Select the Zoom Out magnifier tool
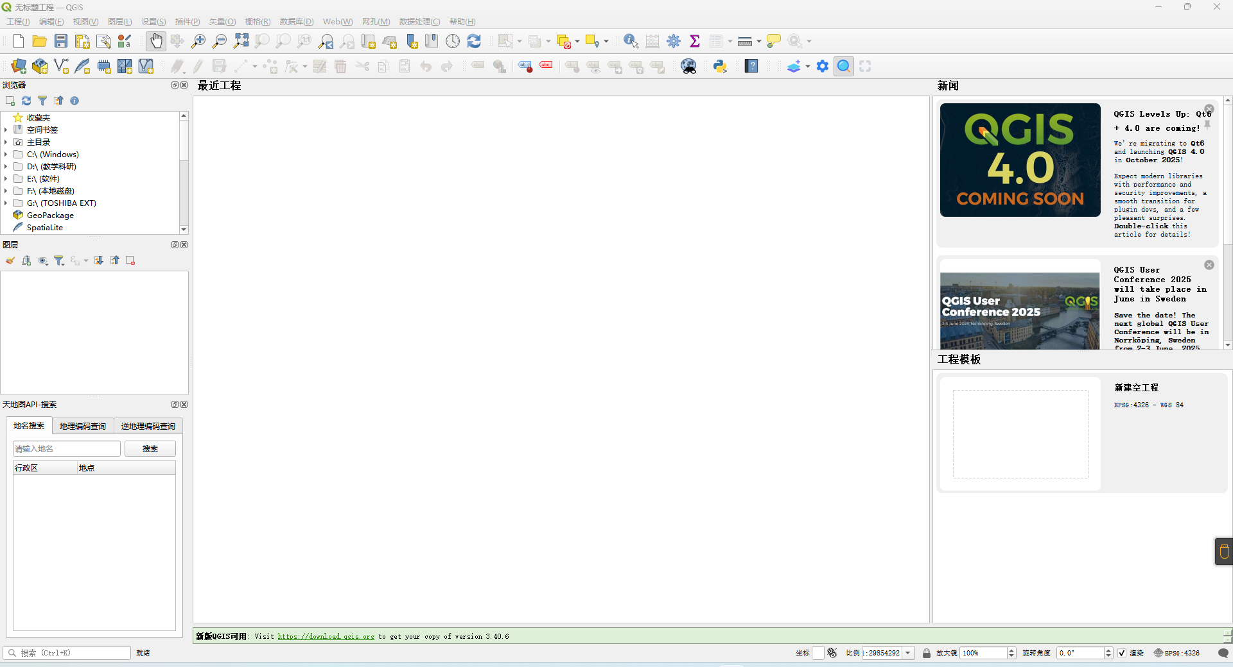 (x=220, y=41)
